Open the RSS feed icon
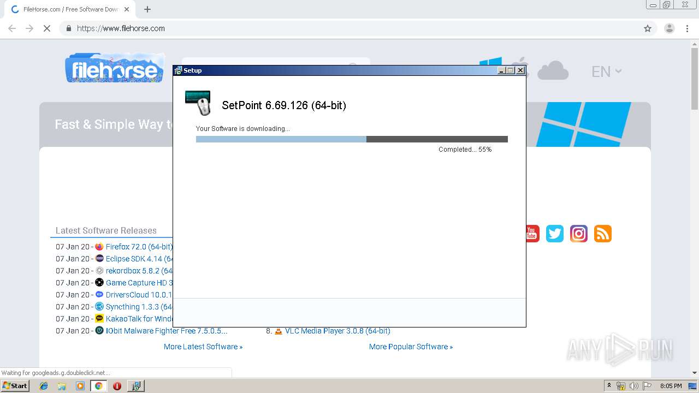699x393 pixels. tap(602, 234)
